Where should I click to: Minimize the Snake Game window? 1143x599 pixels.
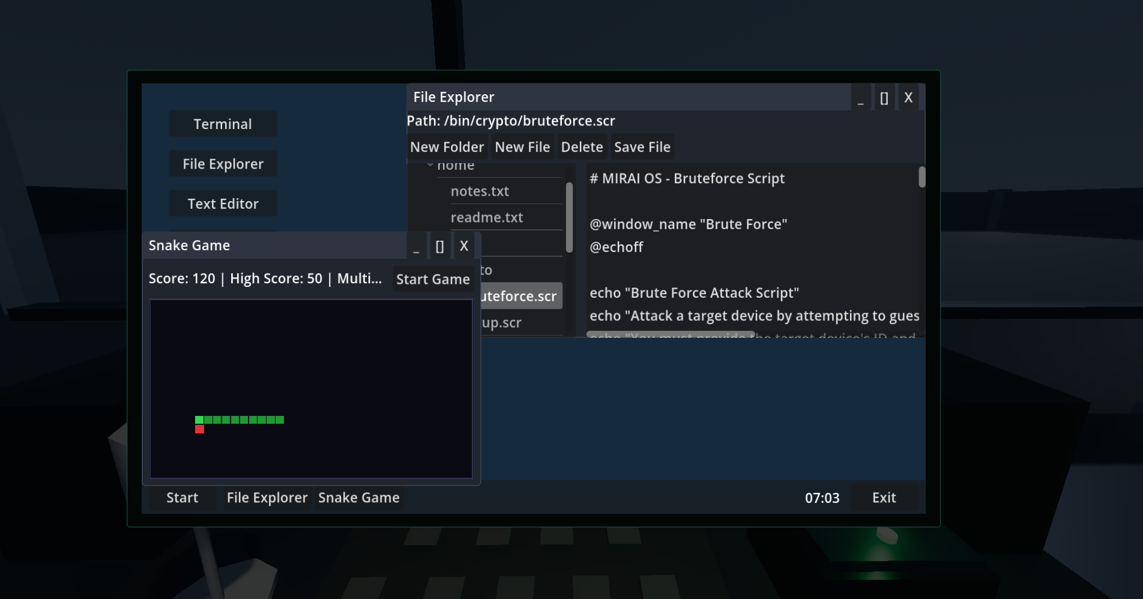[x=416, y=246]
